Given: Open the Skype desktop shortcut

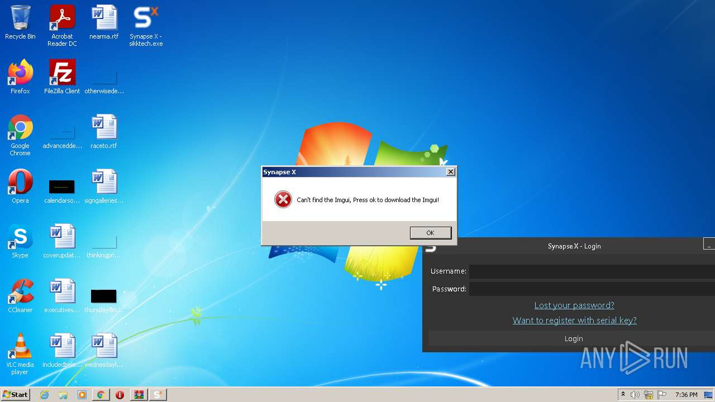Looking at the screenshot, I should point(20,241).
